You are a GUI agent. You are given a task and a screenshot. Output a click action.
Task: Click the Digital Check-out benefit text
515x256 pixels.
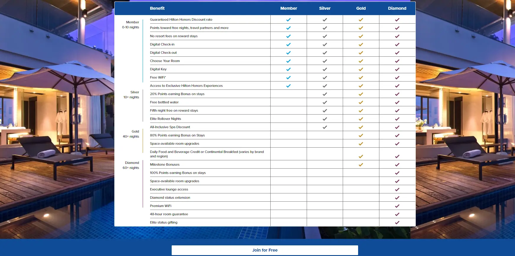click(x=163, y=53)
